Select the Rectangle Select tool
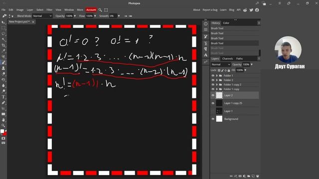 tap(3, 28)
